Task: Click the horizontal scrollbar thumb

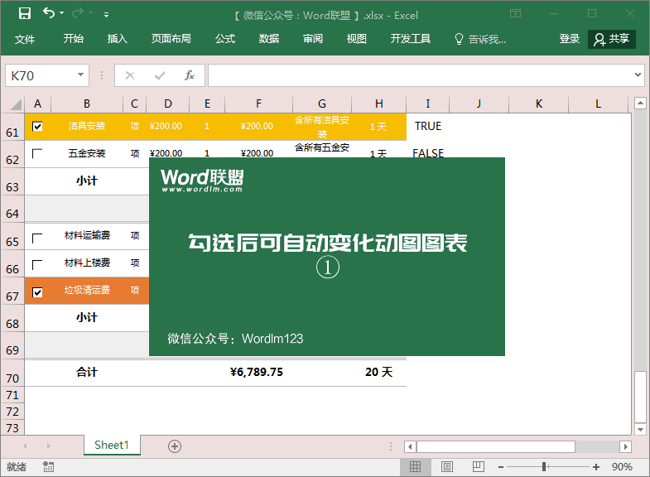Action: 496,446
